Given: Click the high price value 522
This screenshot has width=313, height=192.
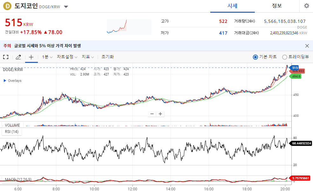Looking at the screenshot, I should coord(223,21).
